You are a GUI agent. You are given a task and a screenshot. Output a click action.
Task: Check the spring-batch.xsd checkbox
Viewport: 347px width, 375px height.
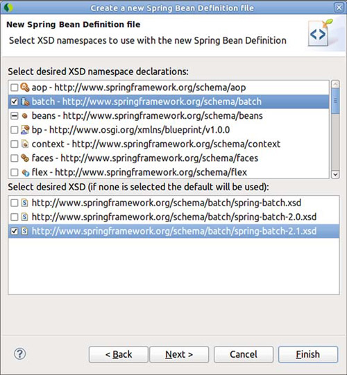15,203
